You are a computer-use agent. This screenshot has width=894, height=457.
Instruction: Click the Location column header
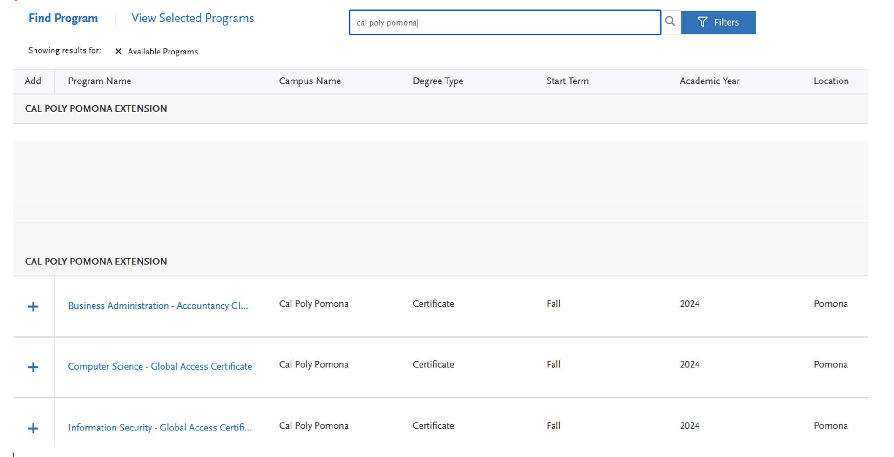click(831, 81)
